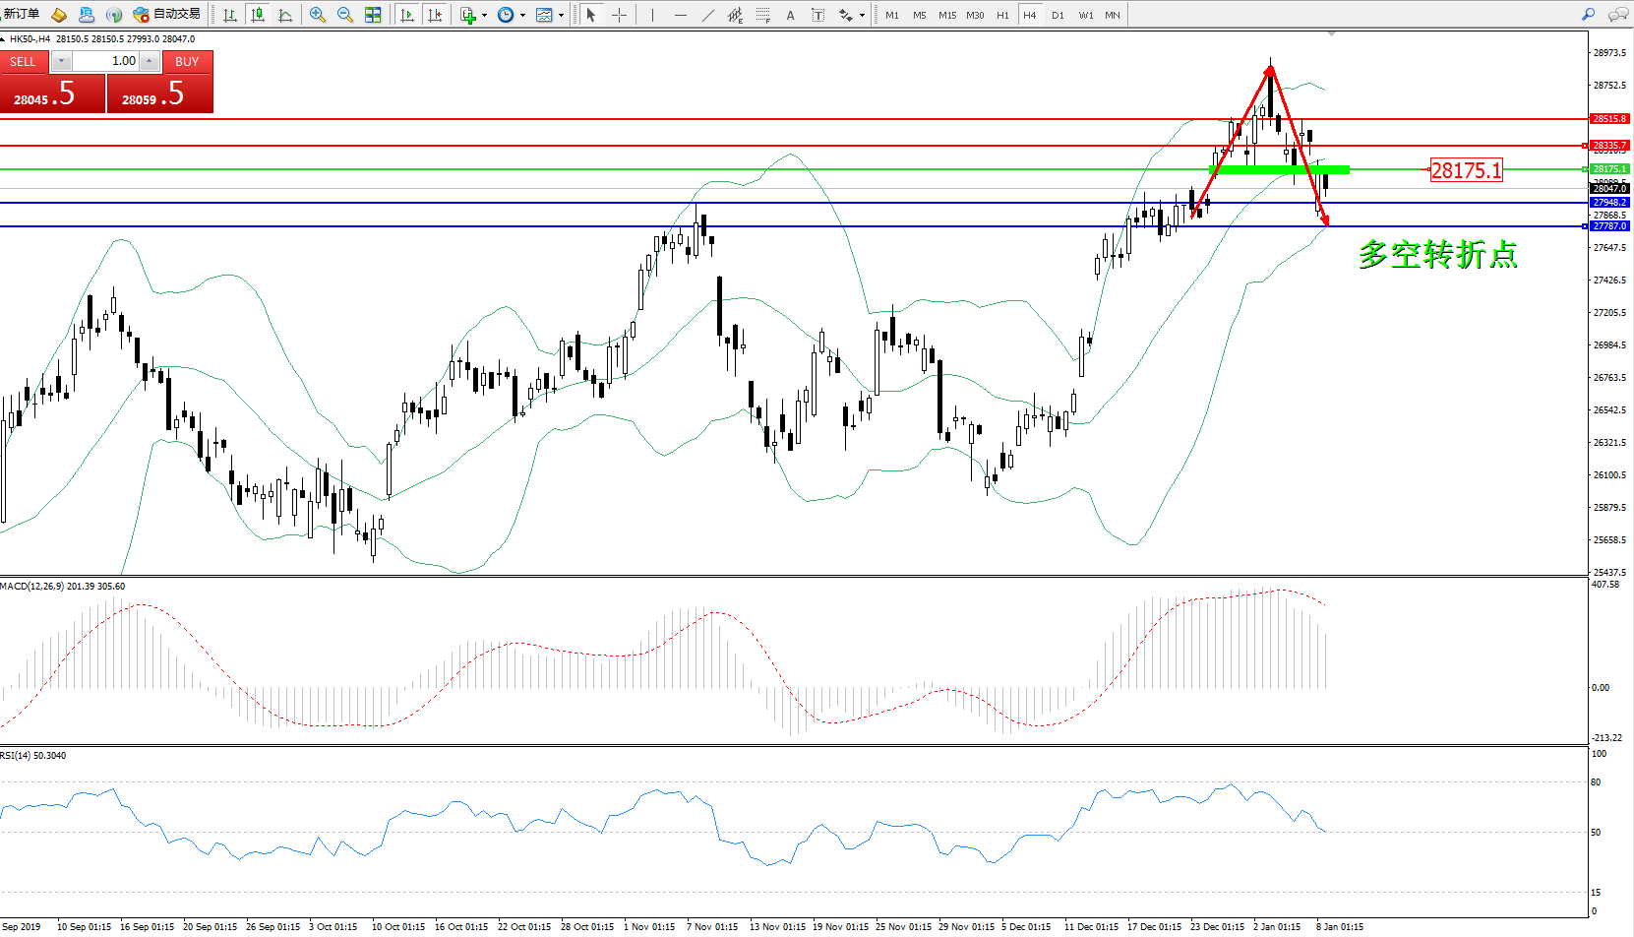The height and width of the screenshot is (937, 1634).
Task: Switch to the D1 timeframe
Action: point(1058,15)
